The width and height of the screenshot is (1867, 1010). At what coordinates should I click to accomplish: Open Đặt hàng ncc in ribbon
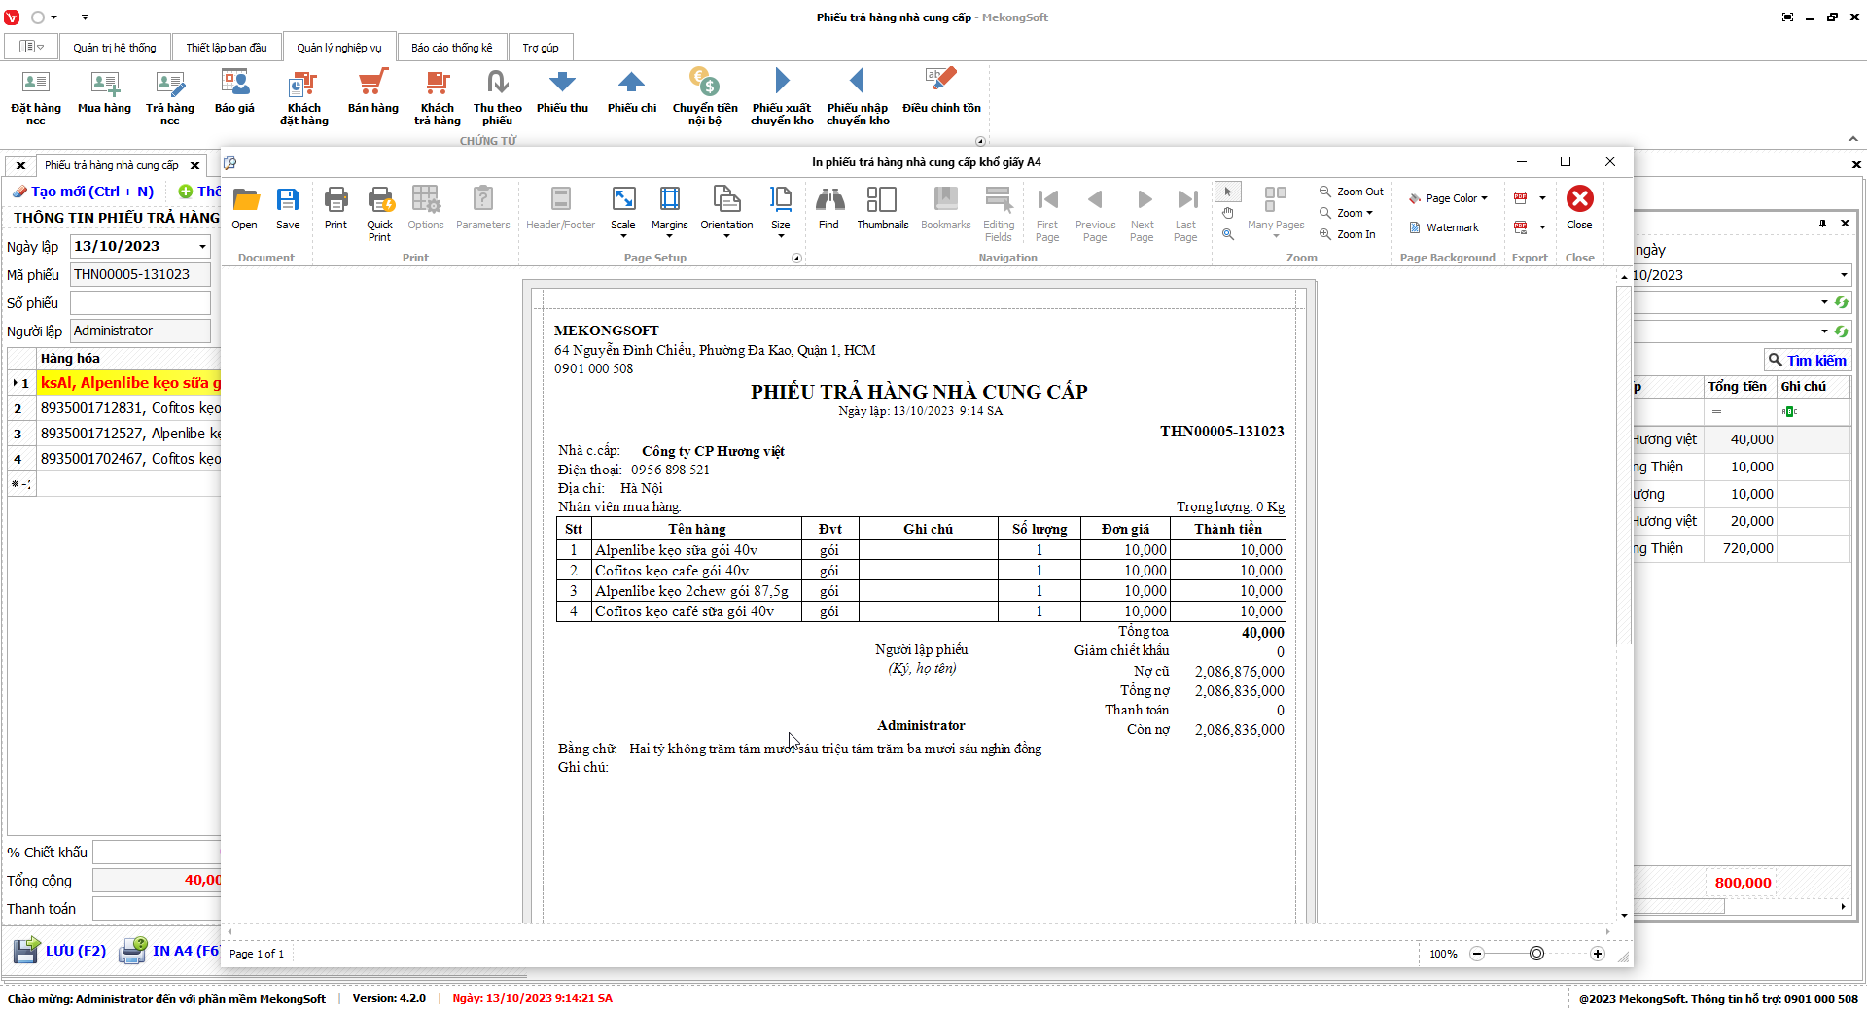[36, 97]
